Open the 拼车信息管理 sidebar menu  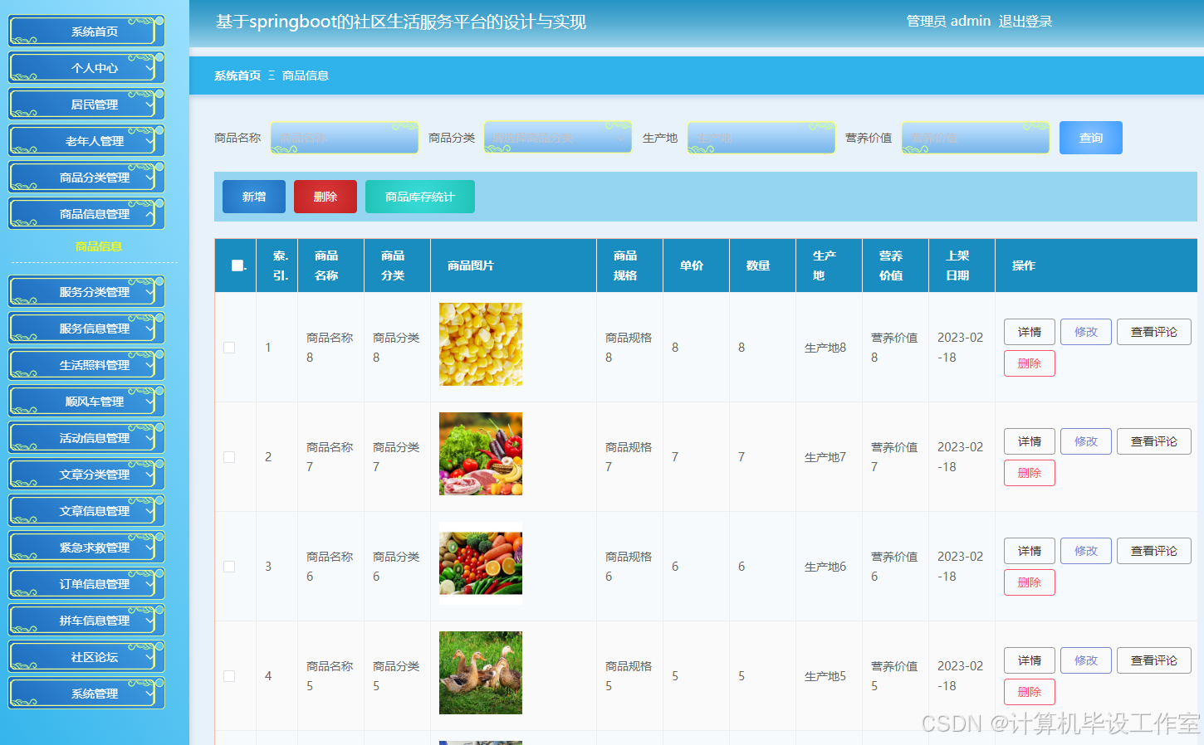[86, 620]
